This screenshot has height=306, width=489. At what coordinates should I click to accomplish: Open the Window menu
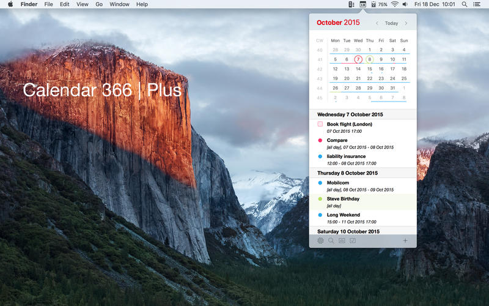coord(119,4)
